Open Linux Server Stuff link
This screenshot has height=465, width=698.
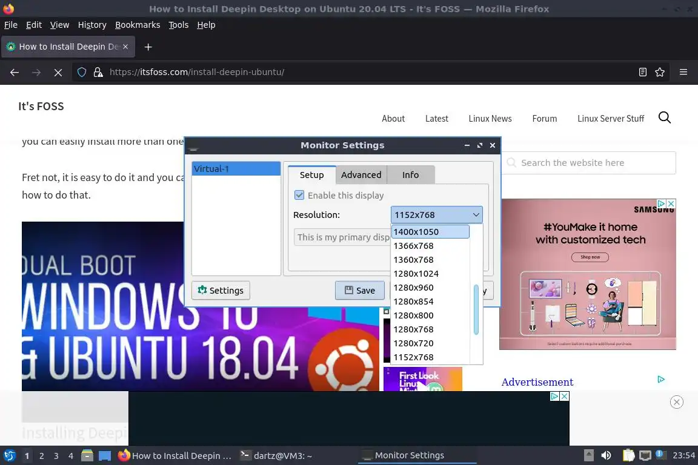tap(611, 118)
